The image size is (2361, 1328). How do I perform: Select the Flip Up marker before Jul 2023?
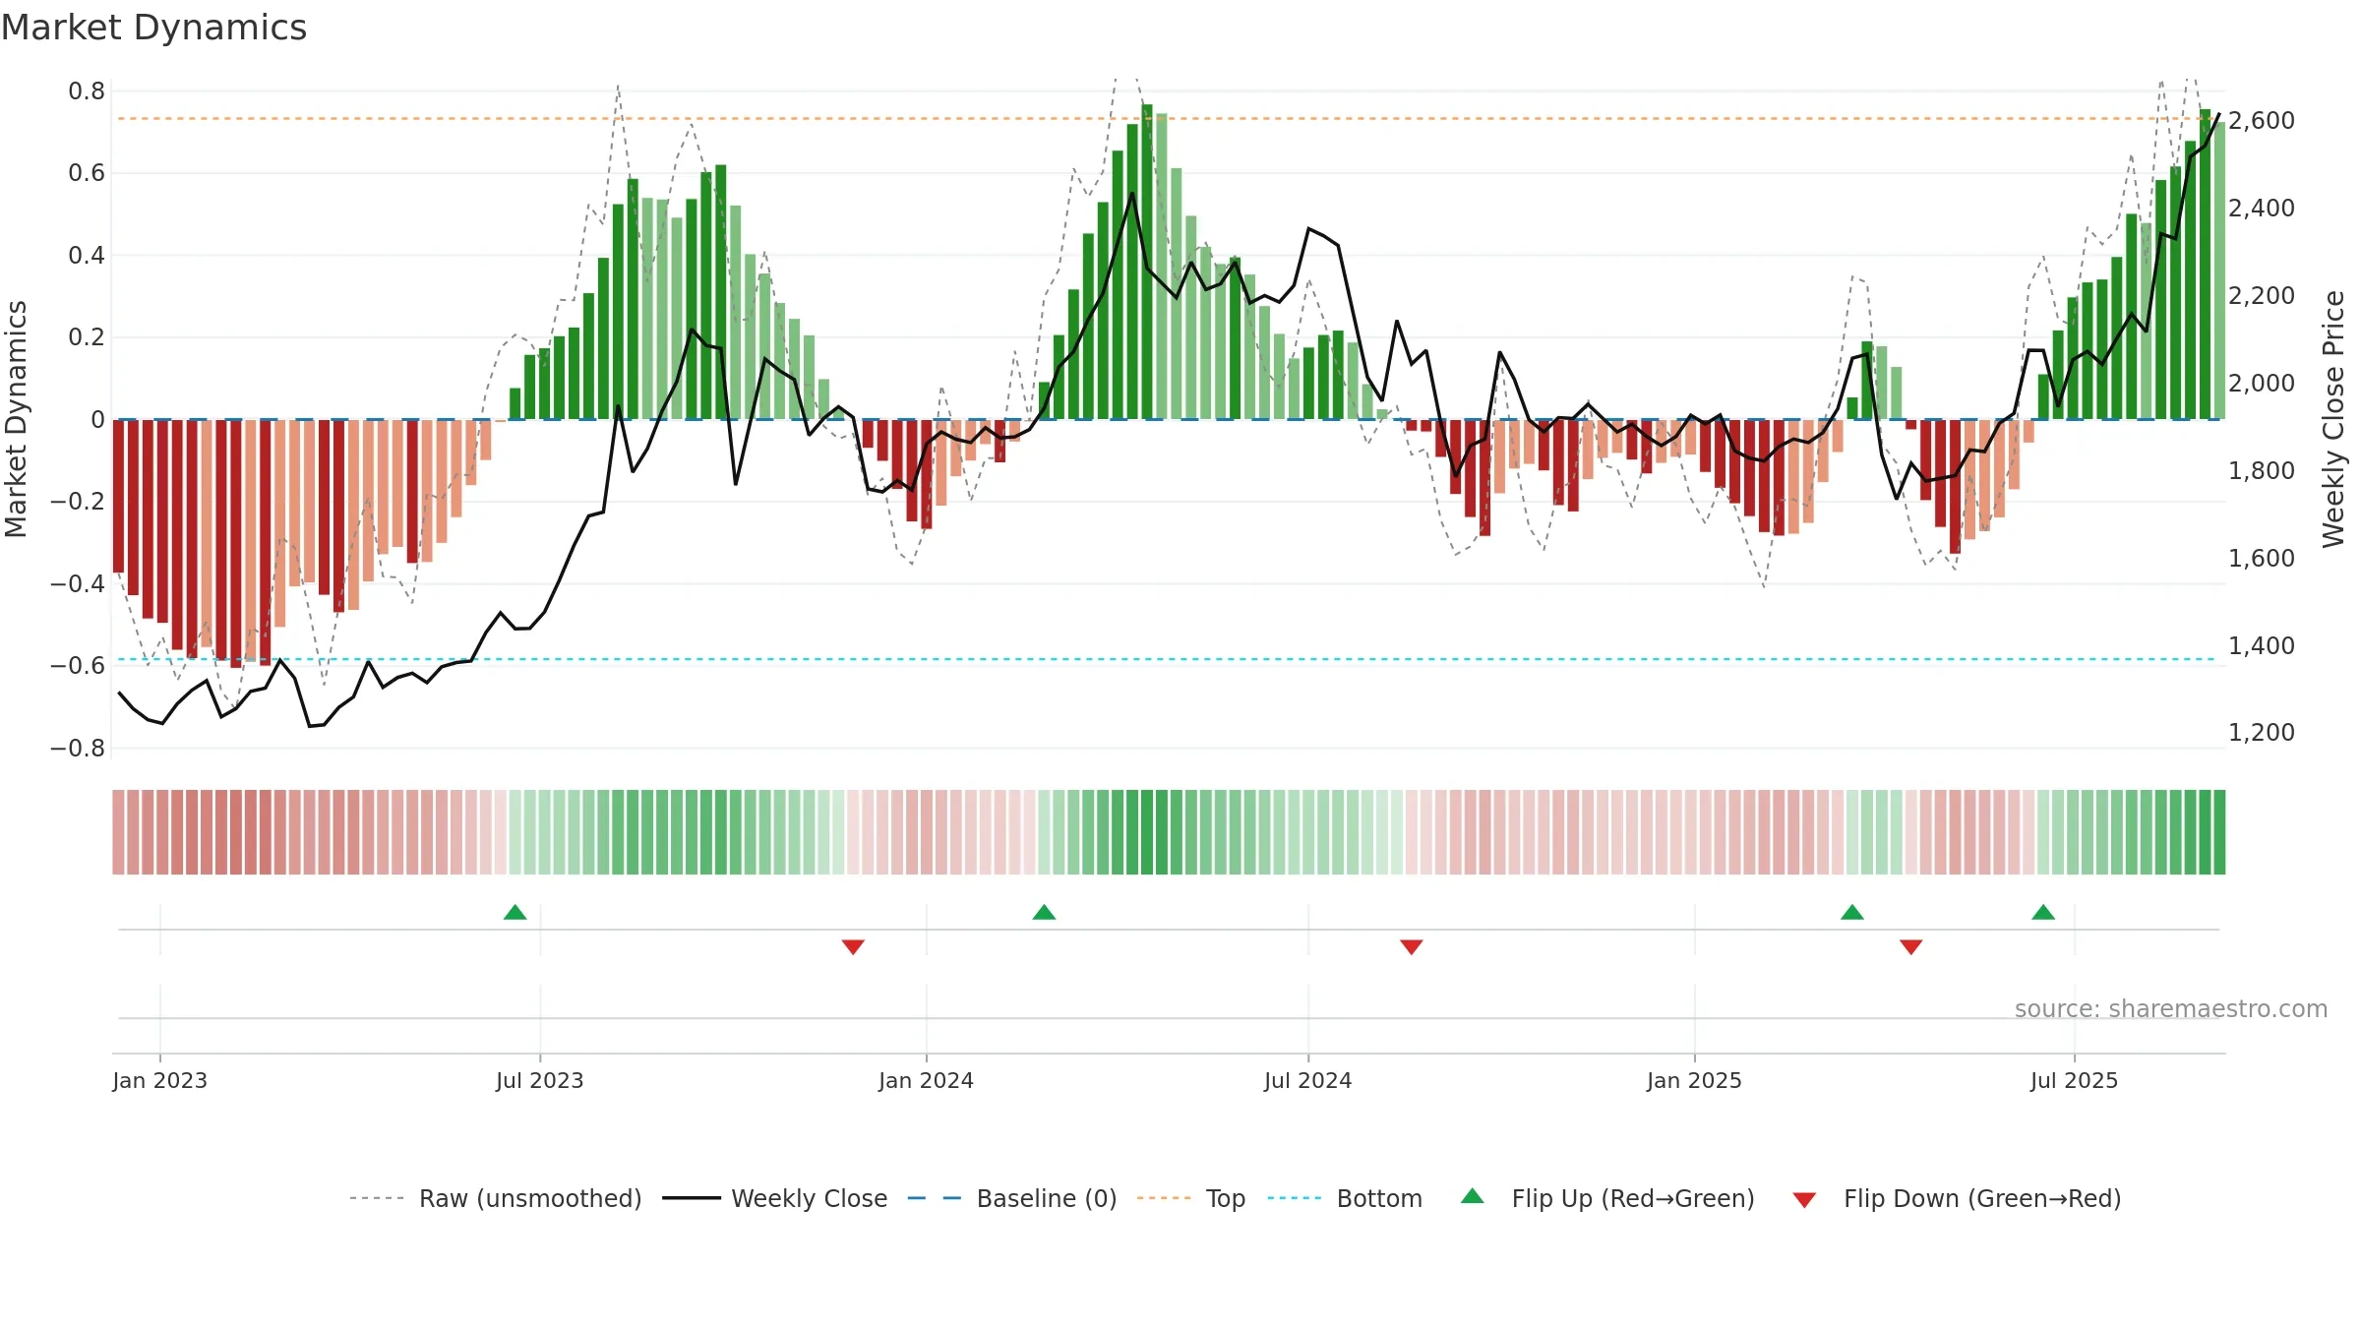[515, 913]
